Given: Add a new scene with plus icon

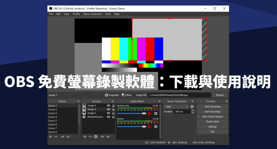Looking at the screenshot, I should (x=51, y=137).
